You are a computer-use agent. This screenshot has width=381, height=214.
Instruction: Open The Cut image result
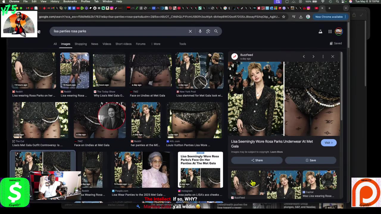(x=40, y=125)
